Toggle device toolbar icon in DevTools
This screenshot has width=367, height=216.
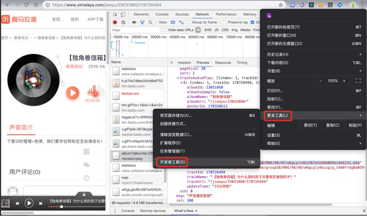[x=123, y=15]
